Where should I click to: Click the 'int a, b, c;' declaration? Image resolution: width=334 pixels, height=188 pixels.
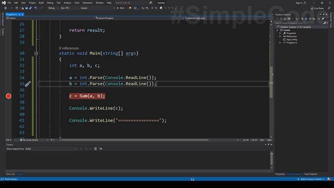click(x=85, y=66)
